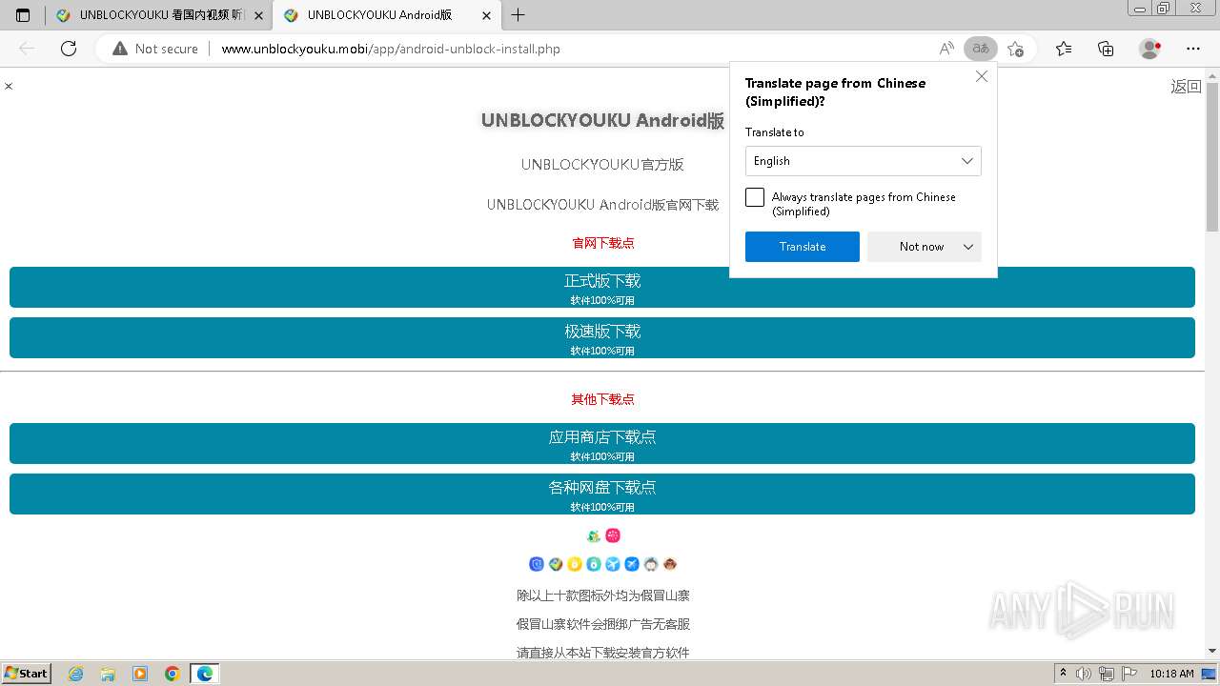This screenshot has height=686, width=1220.
Task: Click the Start button
Action: pos(27,674)
